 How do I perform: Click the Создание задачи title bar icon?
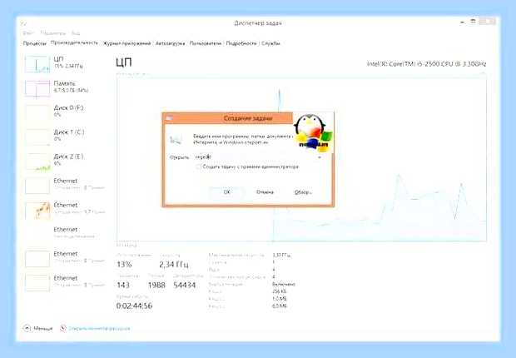point(170,118)
